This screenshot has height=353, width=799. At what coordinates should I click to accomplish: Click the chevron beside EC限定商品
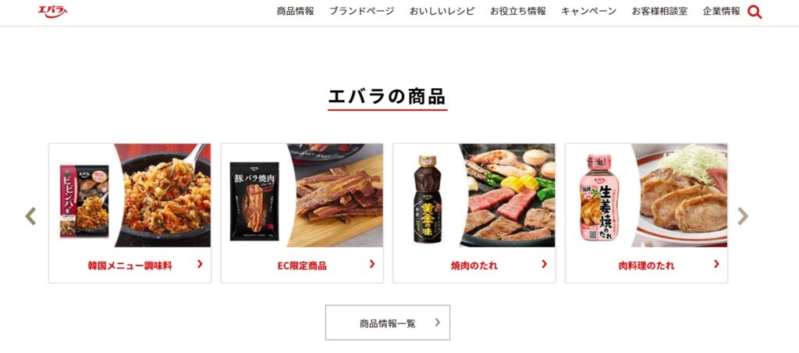click(372, 264)
